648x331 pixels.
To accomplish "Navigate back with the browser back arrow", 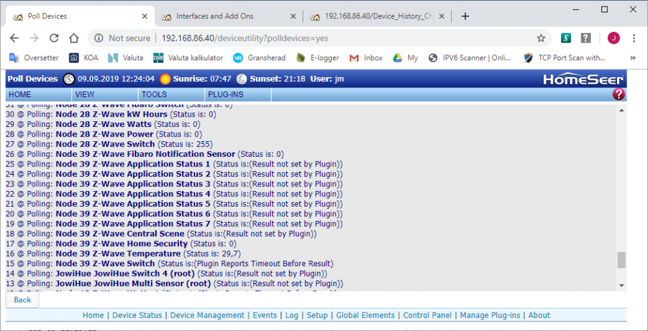I will pyautogui.click(x=15, y=38).
